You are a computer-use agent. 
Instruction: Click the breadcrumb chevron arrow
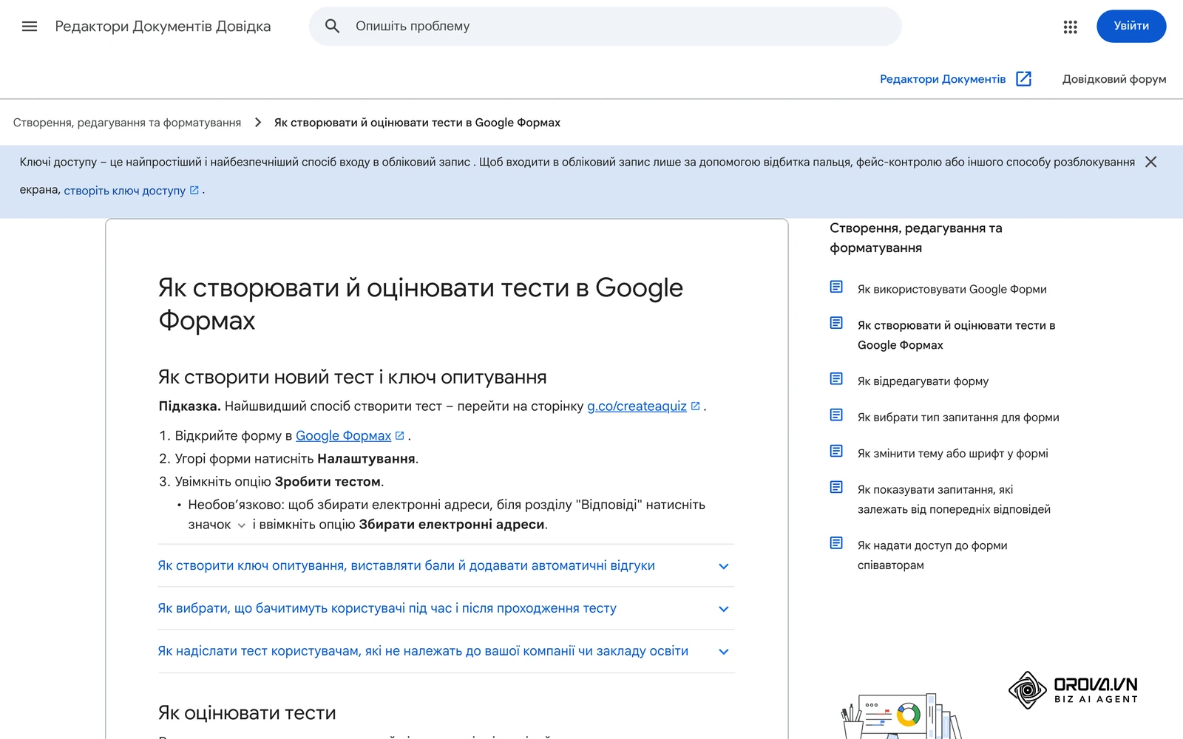258,123
